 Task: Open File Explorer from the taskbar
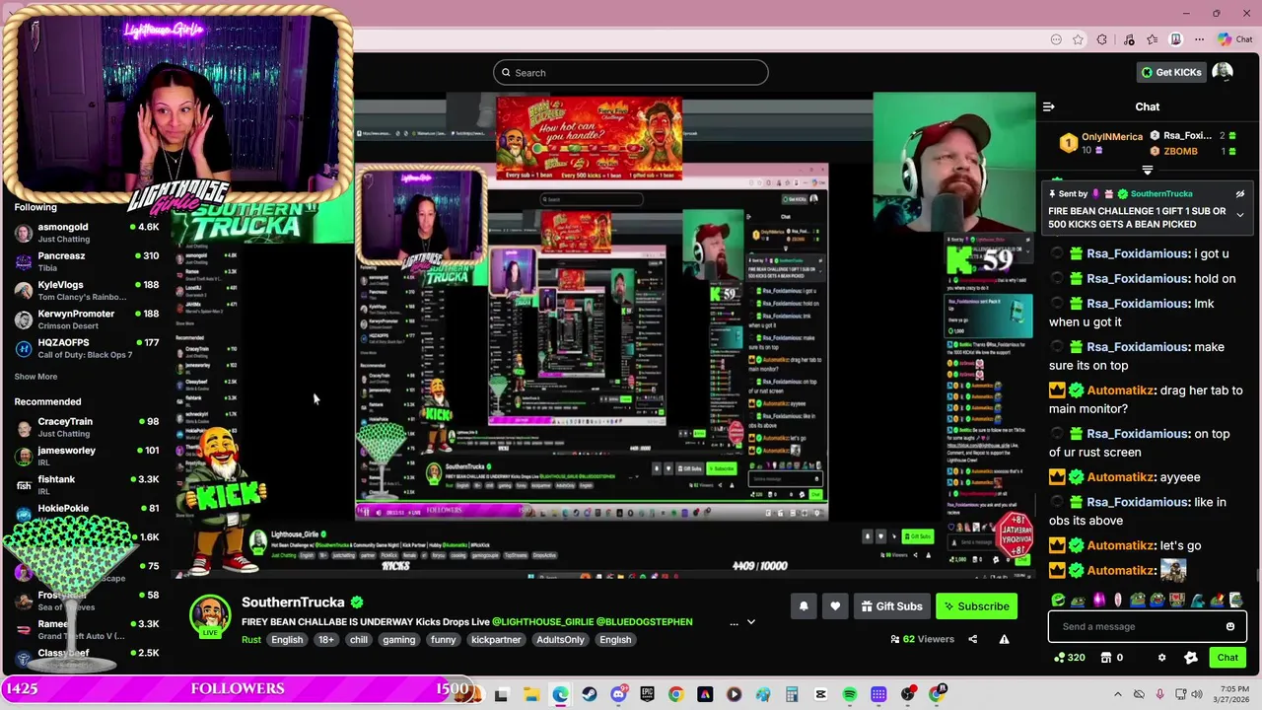pyautogui.click(x=530, y=694)
